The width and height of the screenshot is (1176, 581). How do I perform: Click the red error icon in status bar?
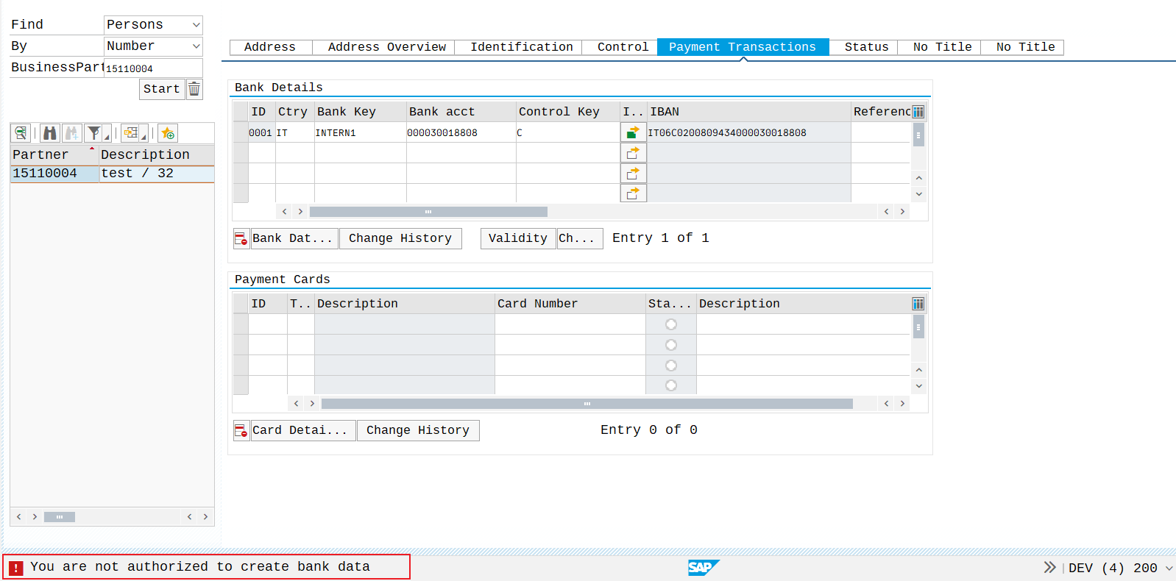[15, 568]
